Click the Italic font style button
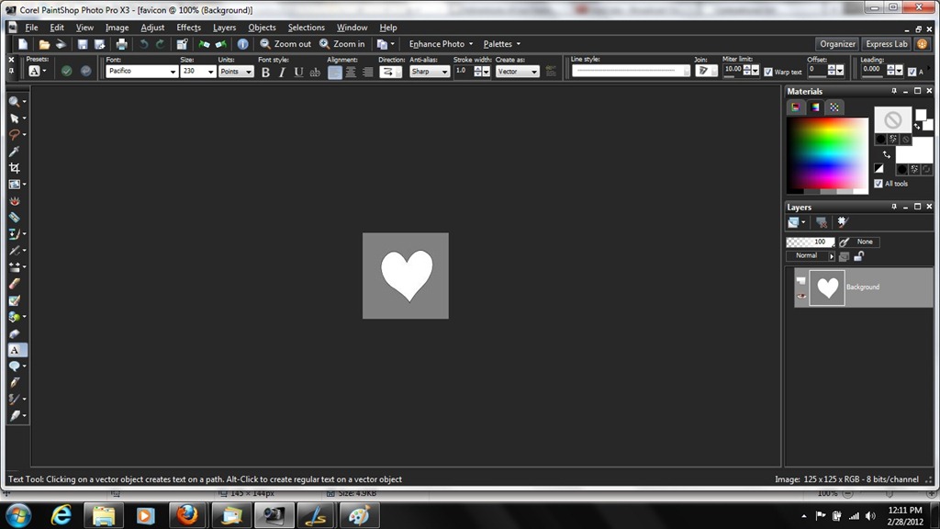Viewport: 940px width, 529px height. point(282,72)
